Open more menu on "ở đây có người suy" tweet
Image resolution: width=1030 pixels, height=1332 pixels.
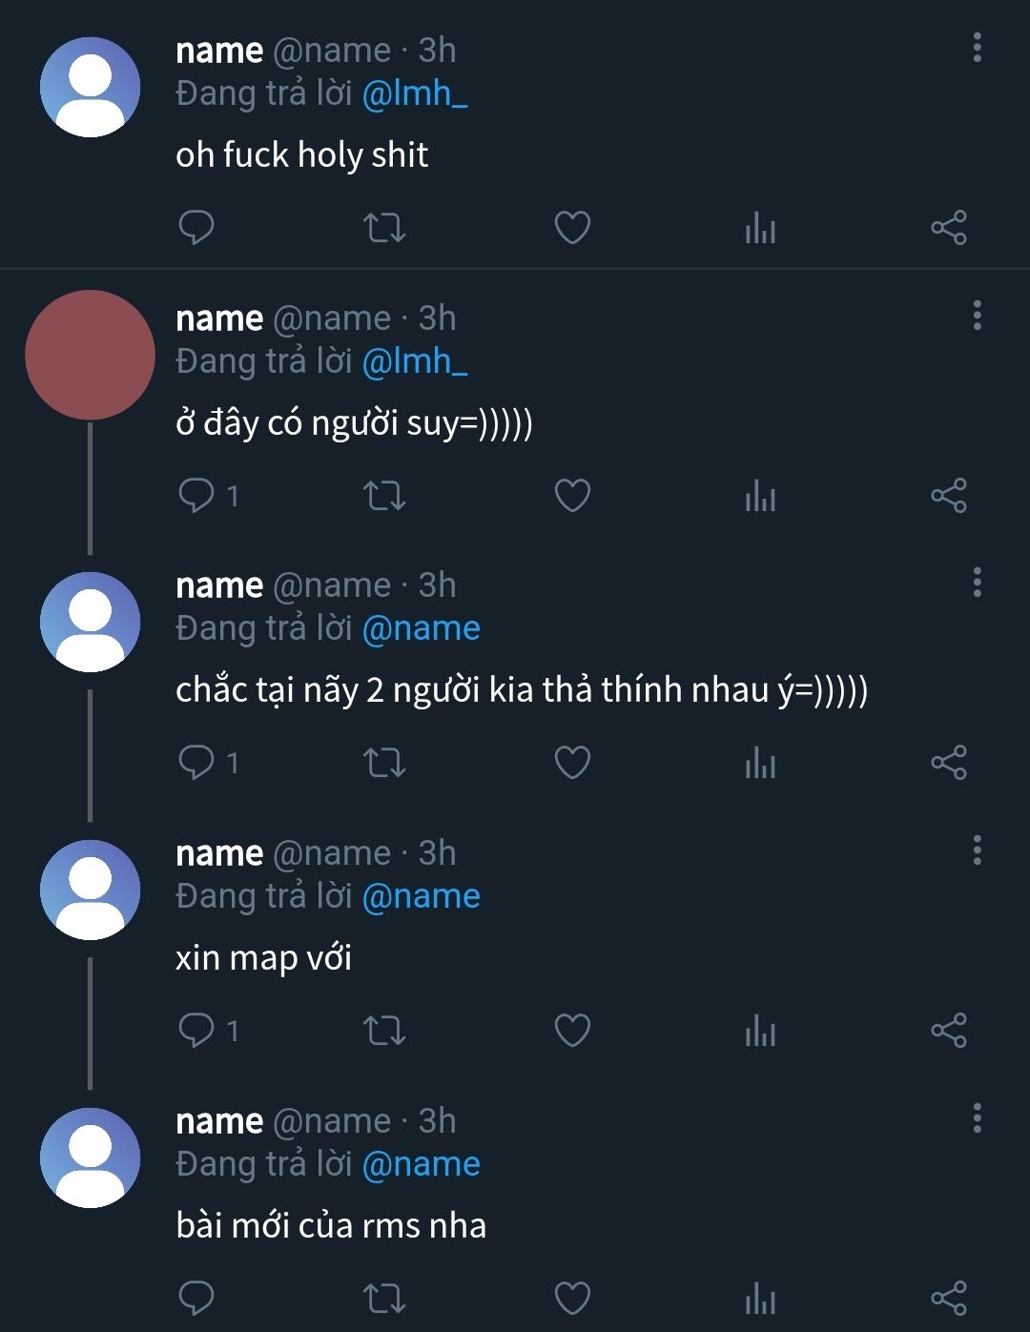coord(977,316)
